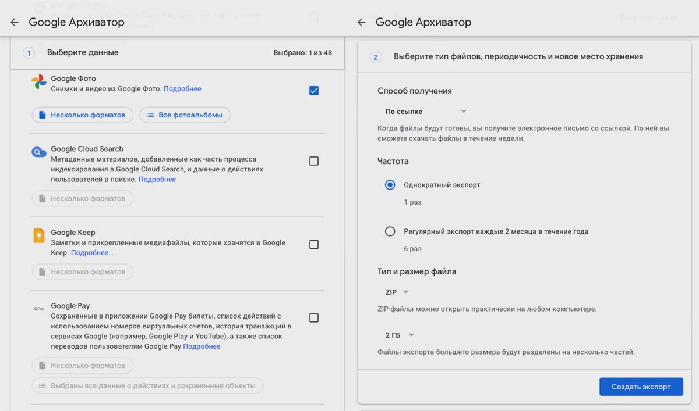Image resolution: width=699 pixels, height=411 pixels.
Task: Check the Google Cloud Search checkbox
Action: [314, 161]
